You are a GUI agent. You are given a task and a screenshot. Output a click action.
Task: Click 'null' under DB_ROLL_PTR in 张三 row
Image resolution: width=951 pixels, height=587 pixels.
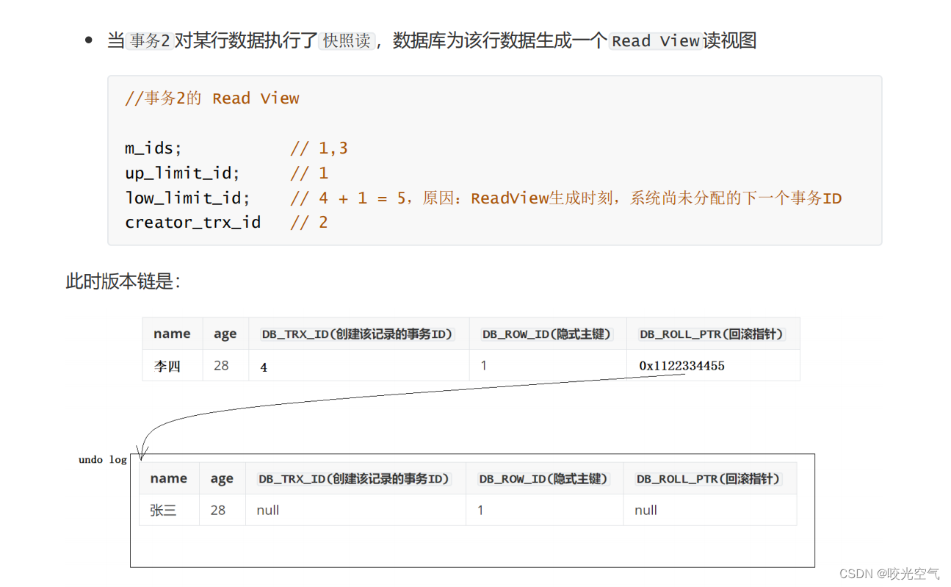pyautogui.click(x=646, y=510)
